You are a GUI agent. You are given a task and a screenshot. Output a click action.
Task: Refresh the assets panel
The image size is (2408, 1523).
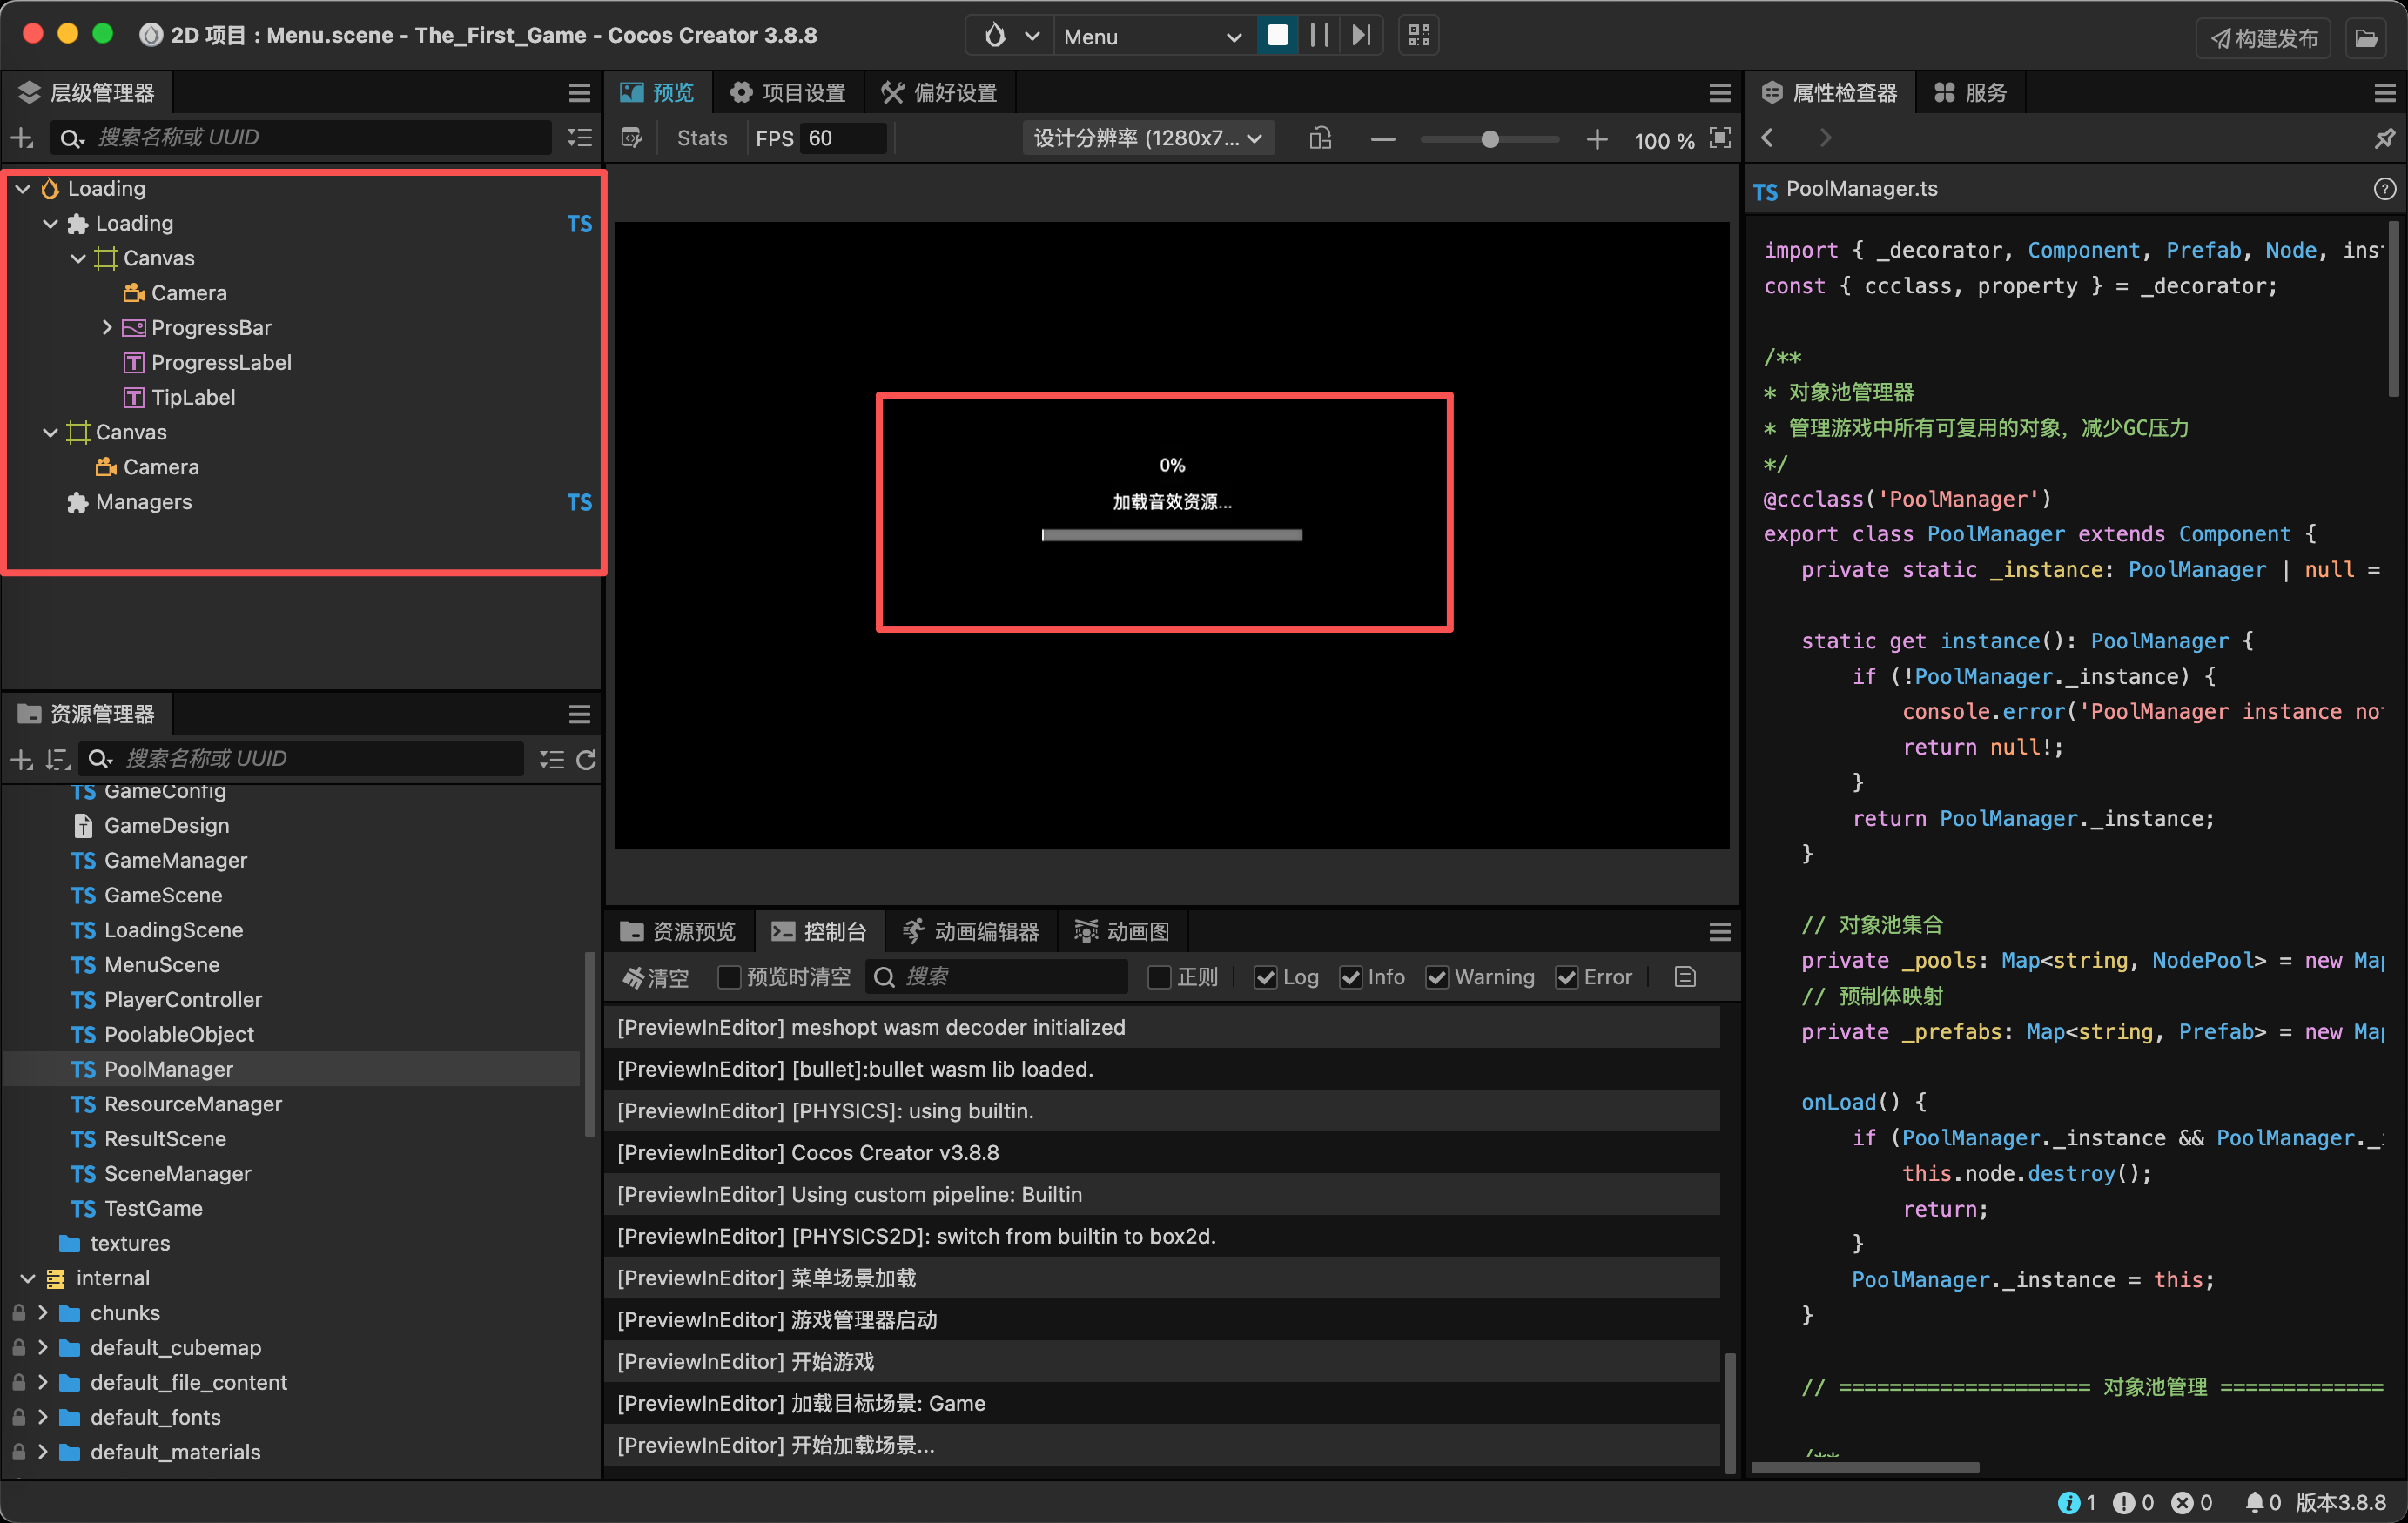pos(586,759)
